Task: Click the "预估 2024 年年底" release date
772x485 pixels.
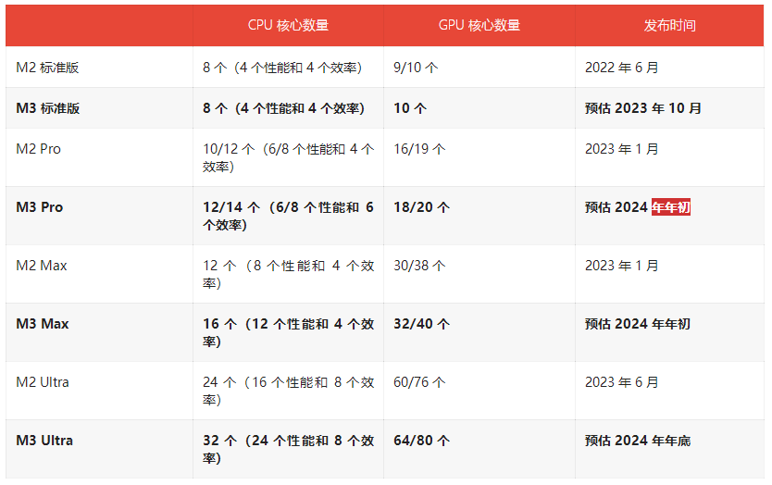Action: click(x=638, y=441)
